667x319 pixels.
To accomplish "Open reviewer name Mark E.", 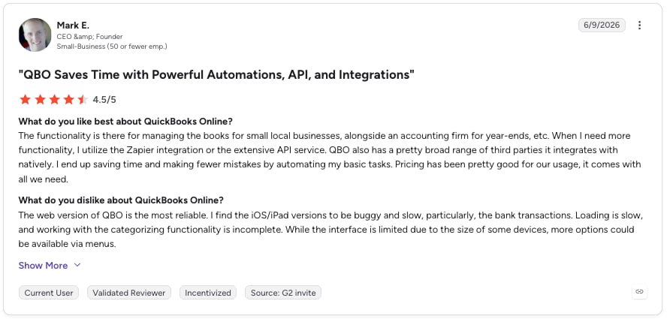I will coord(73,25).
